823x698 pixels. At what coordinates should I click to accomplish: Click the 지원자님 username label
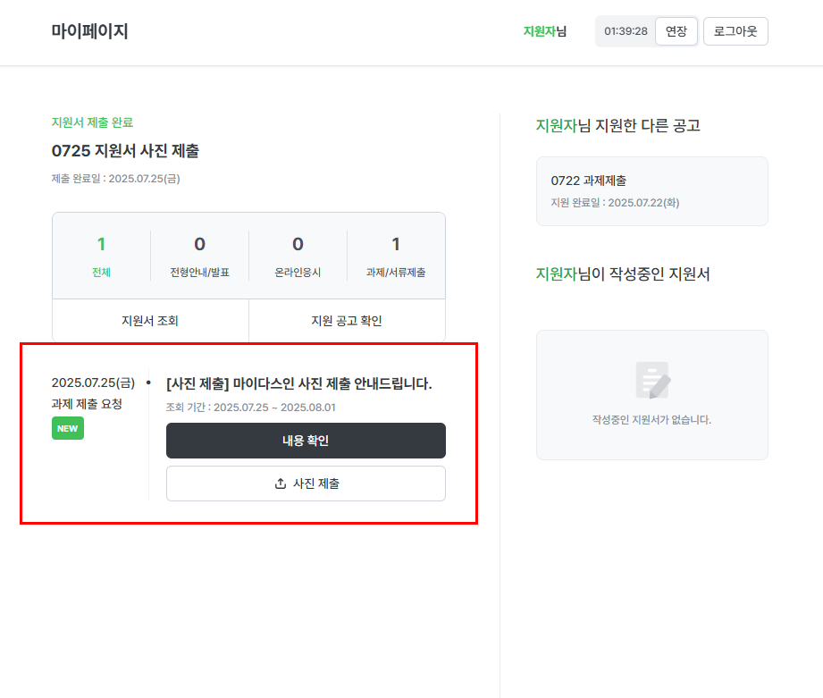click(543, 29)
